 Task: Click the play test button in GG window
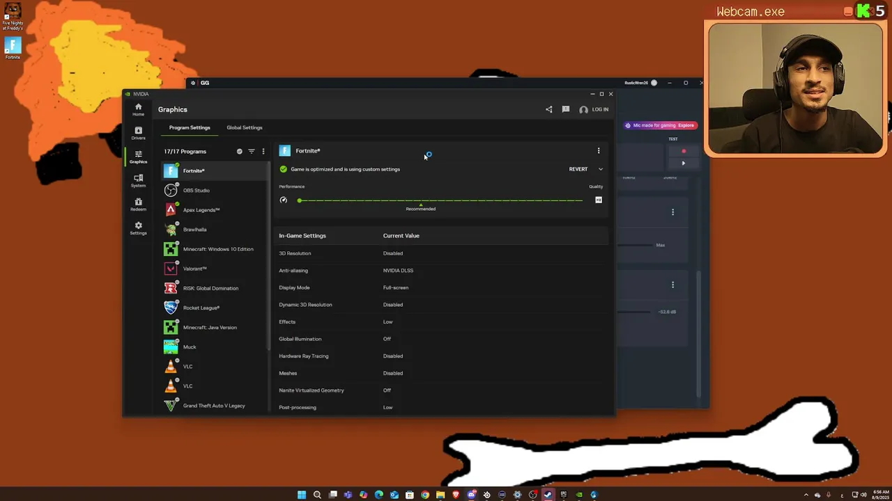(x=684, y=163)
